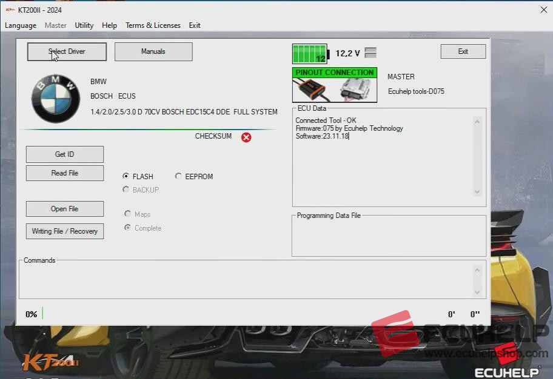
Task: Click the Get ID button
Action: coord(64,154)
